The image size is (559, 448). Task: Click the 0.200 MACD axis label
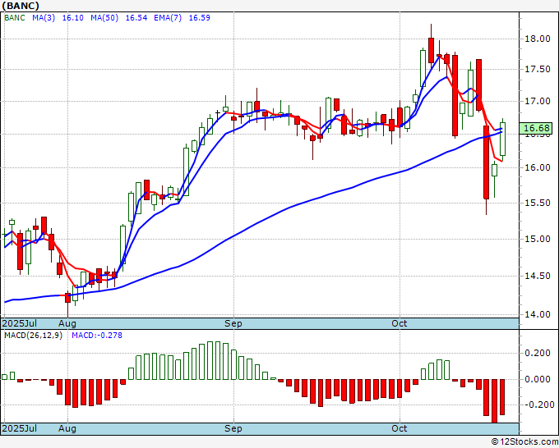(538, 353)
